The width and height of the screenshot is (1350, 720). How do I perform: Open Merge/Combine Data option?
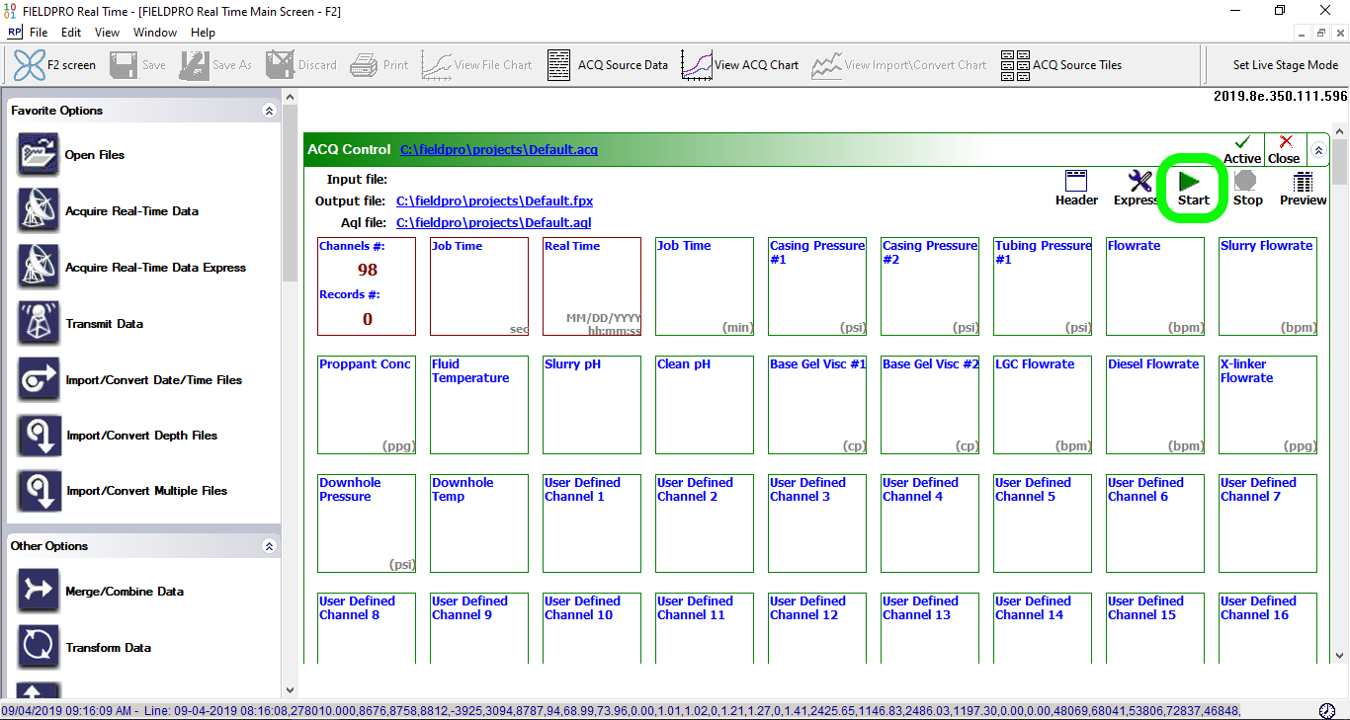38,592
